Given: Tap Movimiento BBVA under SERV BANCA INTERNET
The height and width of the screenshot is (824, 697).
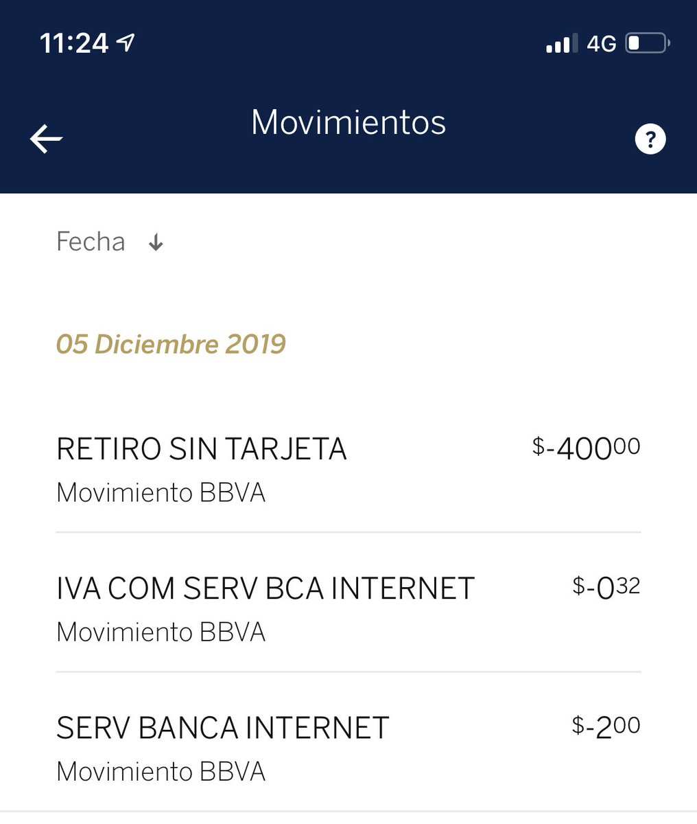Looking at the screenshot, I should tap(161, 772).
